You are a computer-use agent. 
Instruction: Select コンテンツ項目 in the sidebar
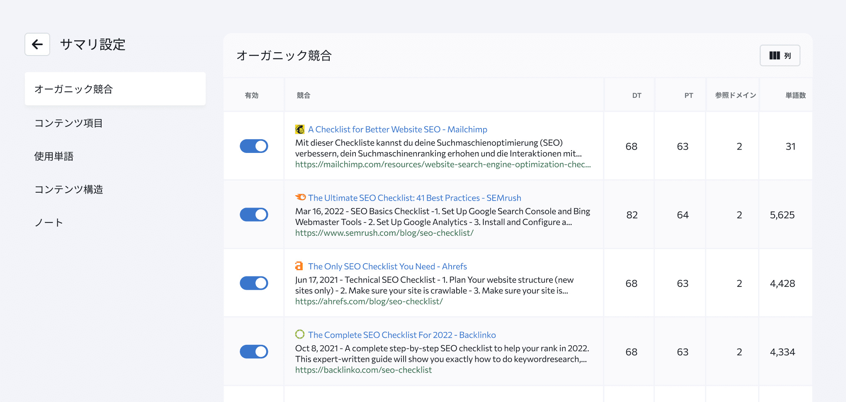(x=68, y=123)
